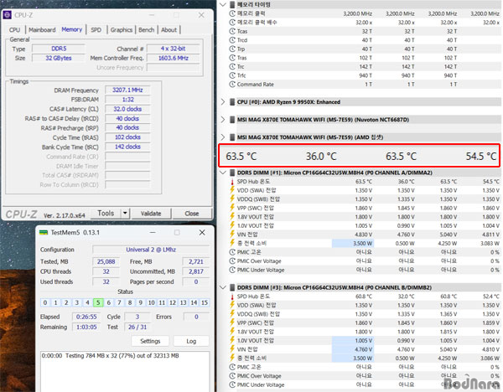Collapse the DDR5 DIMM [#1] sensor group
The height and width of the screenshot is (392, 503).
pyautogui.click(x=222, y=172)
